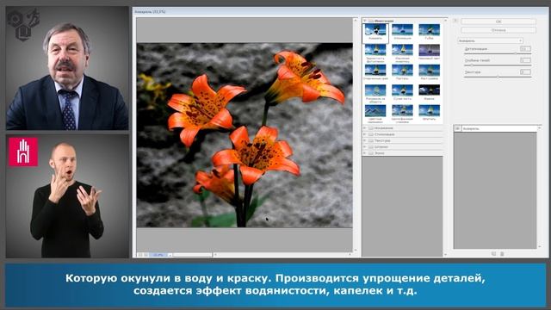The image size is (551, 310).
Task: Open the Акварель filter name dropdown
Action: (490, 40)
